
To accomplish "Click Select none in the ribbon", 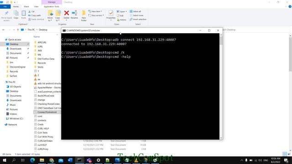I will pos(136,15).
